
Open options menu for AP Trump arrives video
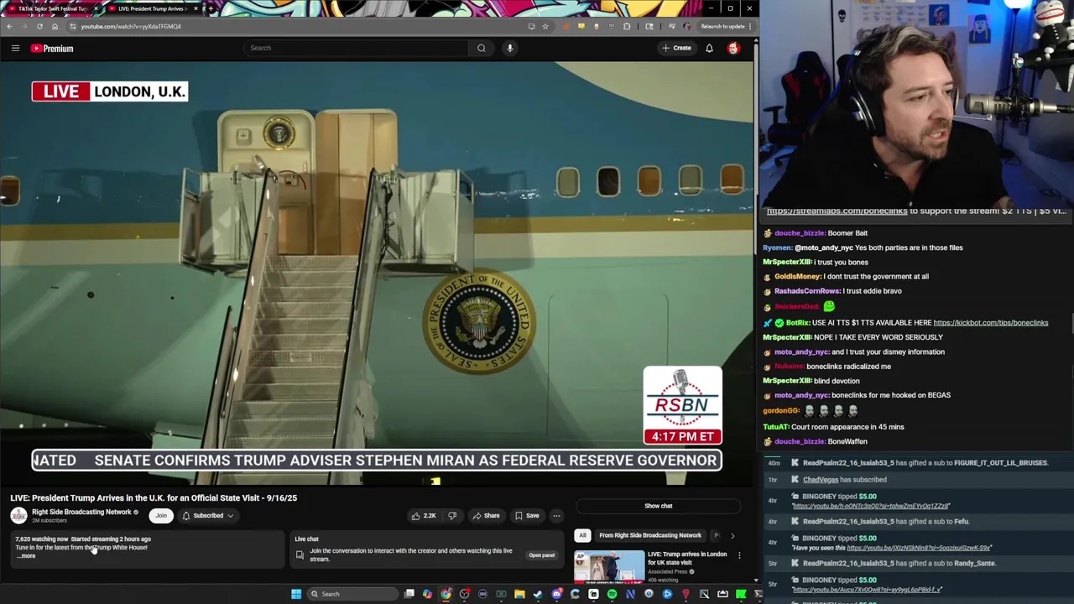tap(739, 555)
